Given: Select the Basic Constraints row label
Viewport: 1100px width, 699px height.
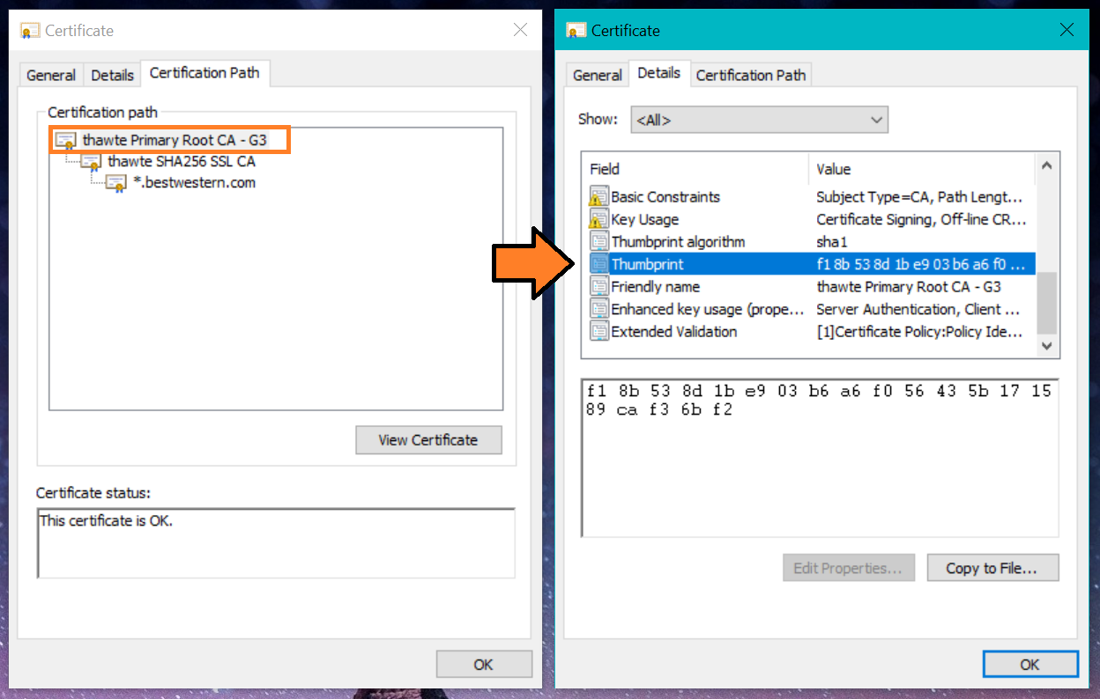Looking at the screenshot, I should point(665,196).
